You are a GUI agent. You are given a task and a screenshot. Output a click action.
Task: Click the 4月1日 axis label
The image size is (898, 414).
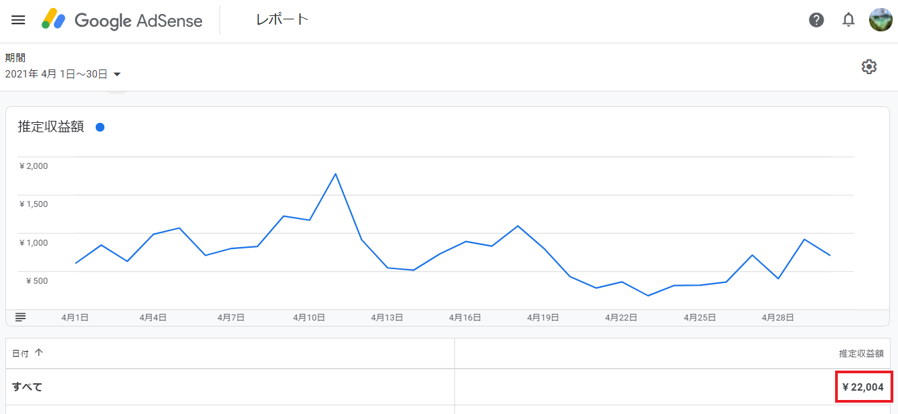pos(75,318)
